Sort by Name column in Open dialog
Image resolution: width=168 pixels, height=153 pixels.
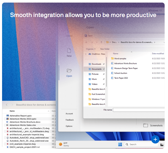coord(116,53)
